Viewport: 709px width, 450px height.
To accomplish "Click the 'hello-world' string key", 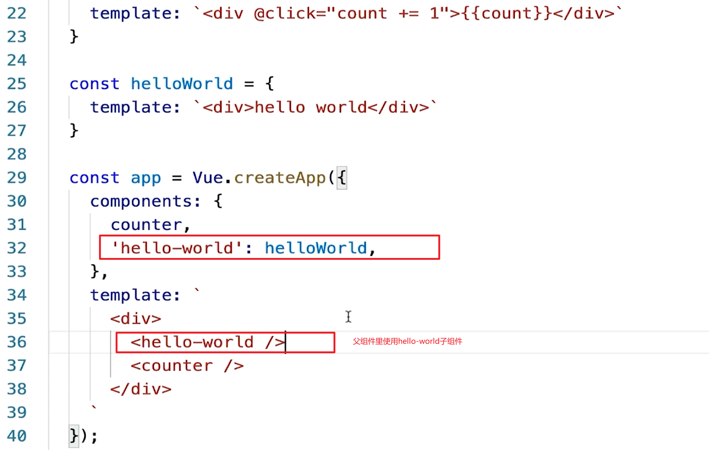I will click(x=177, y=248).
